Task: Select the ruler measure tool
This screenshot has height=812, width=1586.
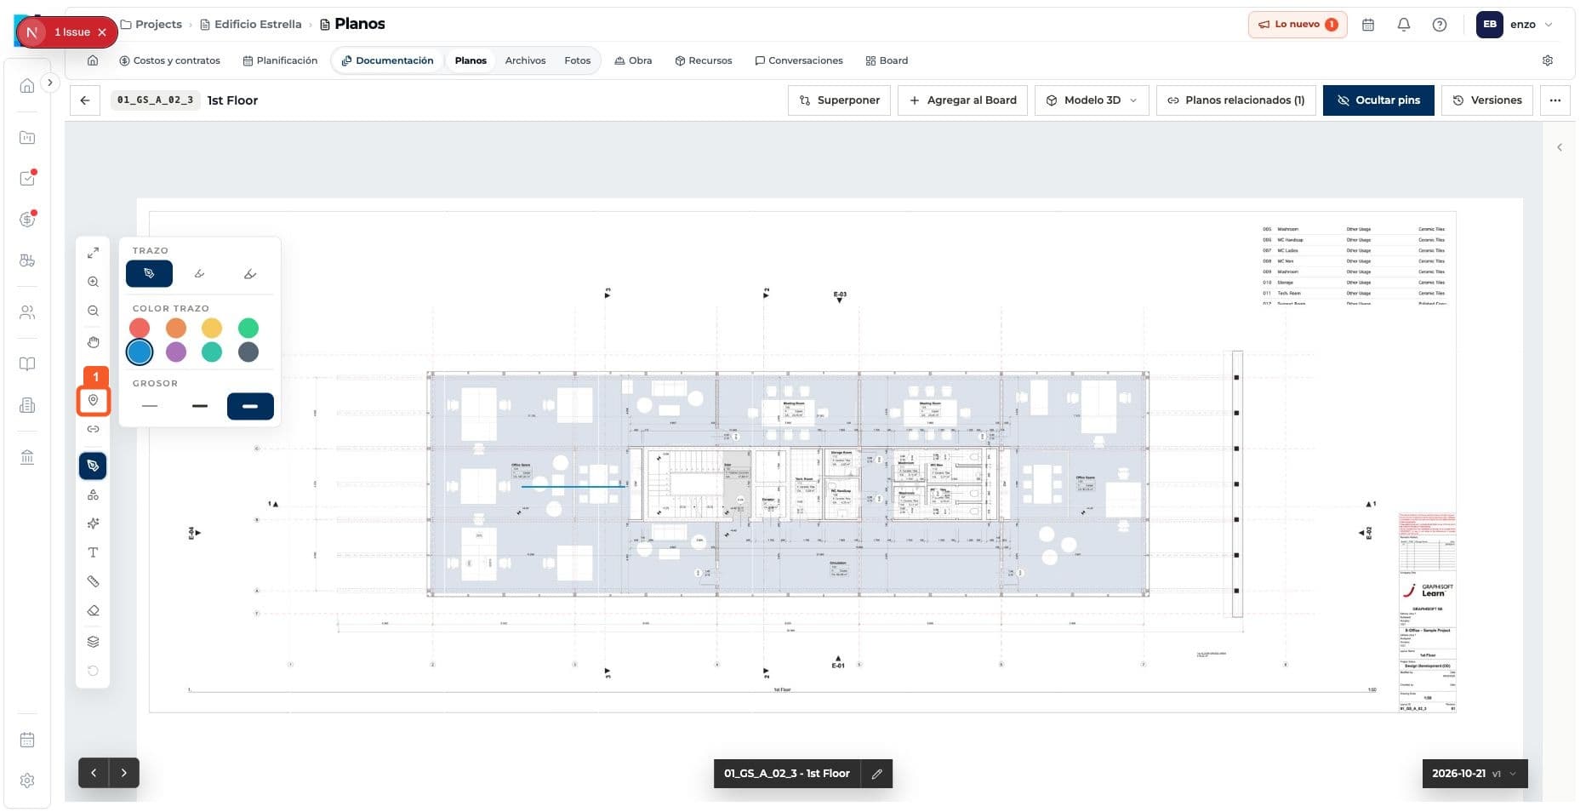Action: [x=93, y=581]
